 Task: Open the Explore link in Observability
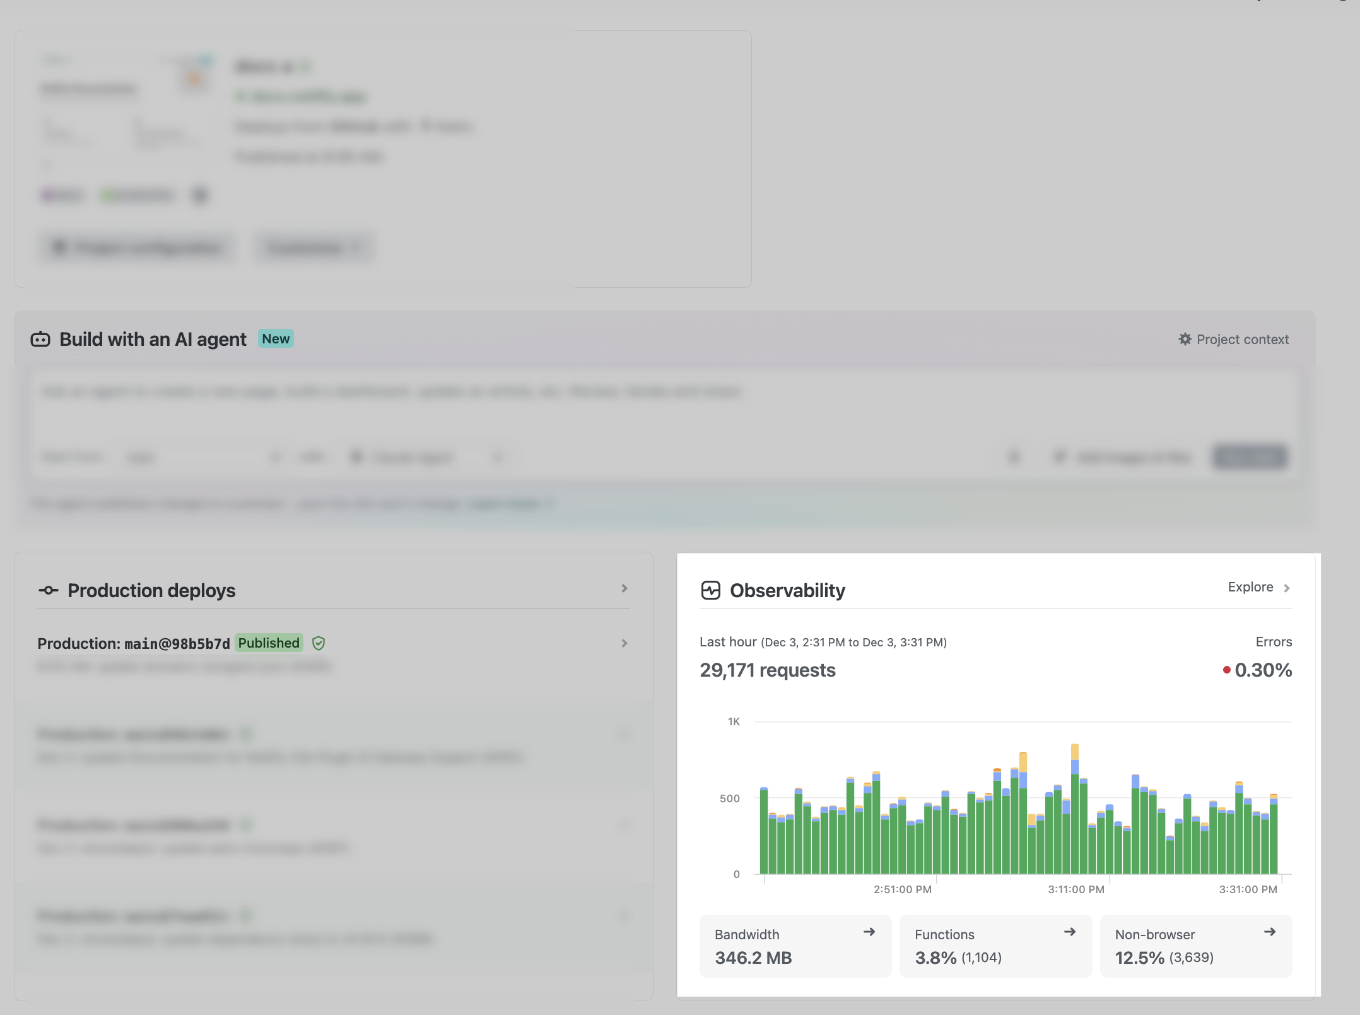(x=1250, y=587)
